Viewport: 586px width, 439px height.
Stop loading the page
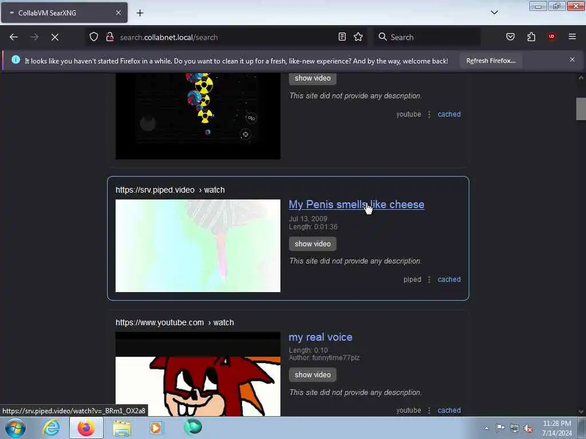(x=55, y=37)
